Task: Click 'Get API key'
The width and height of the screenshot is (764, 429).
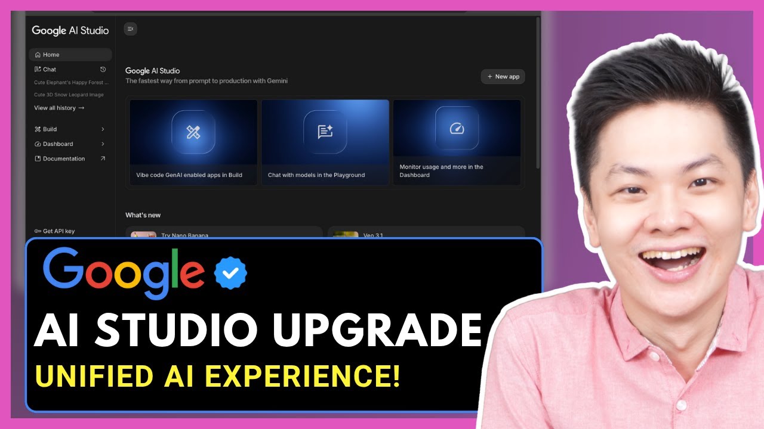Action: tap(58, 231)
